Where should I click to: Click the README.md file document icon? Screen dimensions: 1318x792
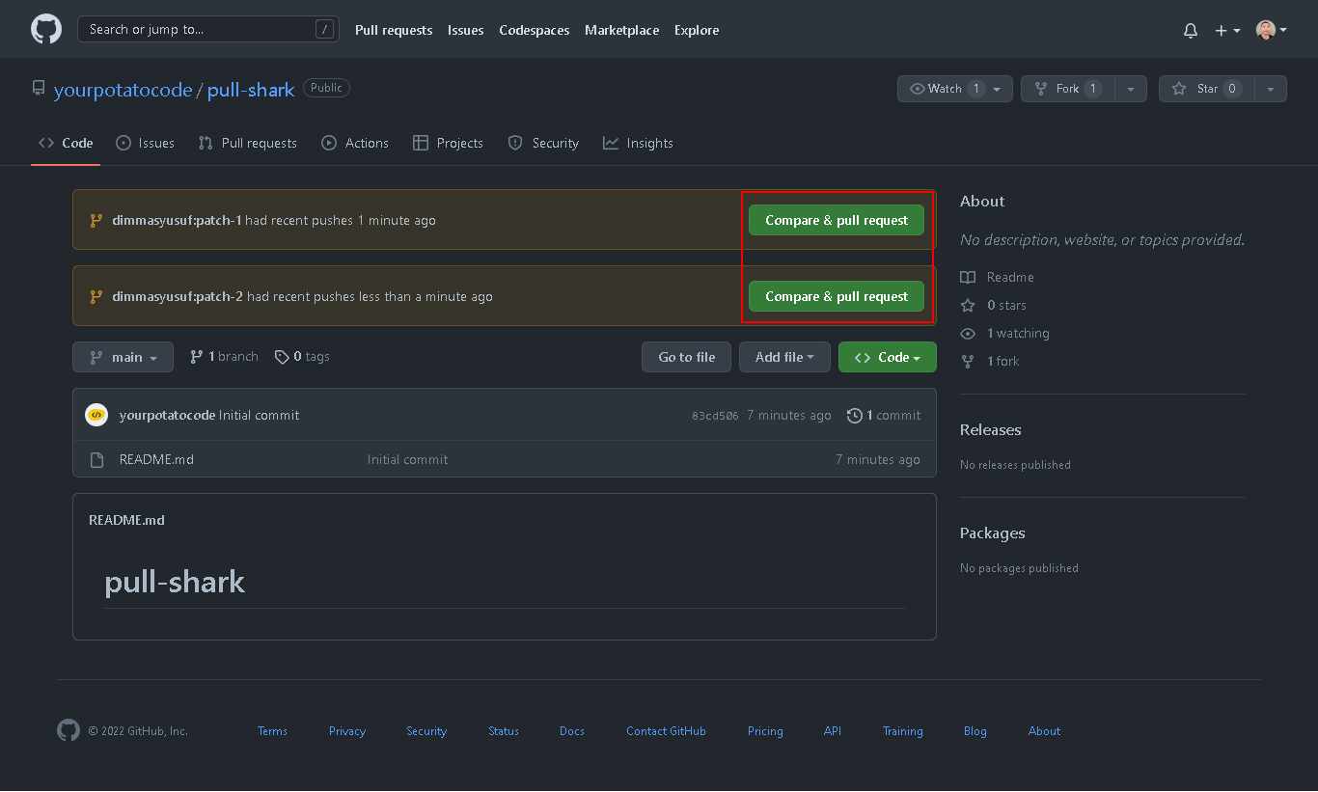96,460
